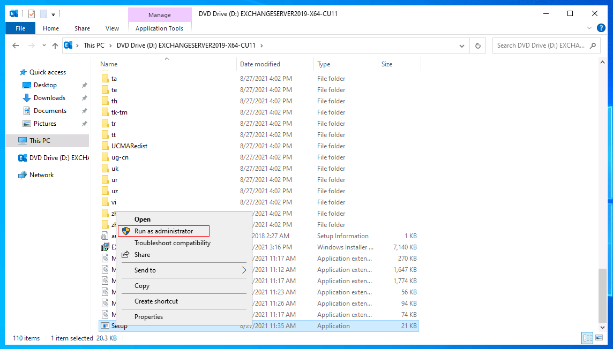Open Properties from the context menu

pos(148,317)
